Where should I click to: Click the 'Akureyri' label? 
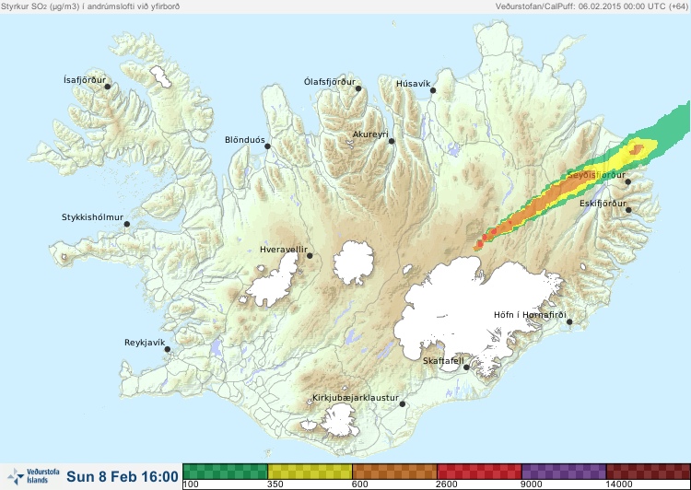(x=370, y=134)
